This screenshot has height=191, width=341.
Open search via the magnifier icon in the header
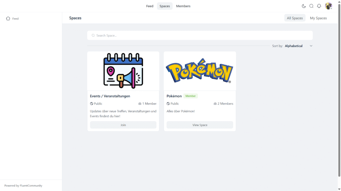pyautogui.click(x=311, y=6)
